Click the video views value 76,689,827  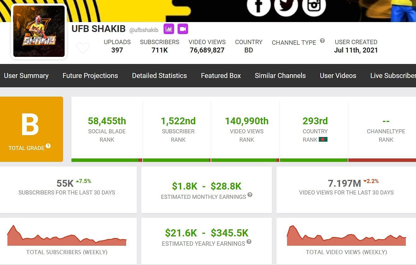[x=207, y=50]
